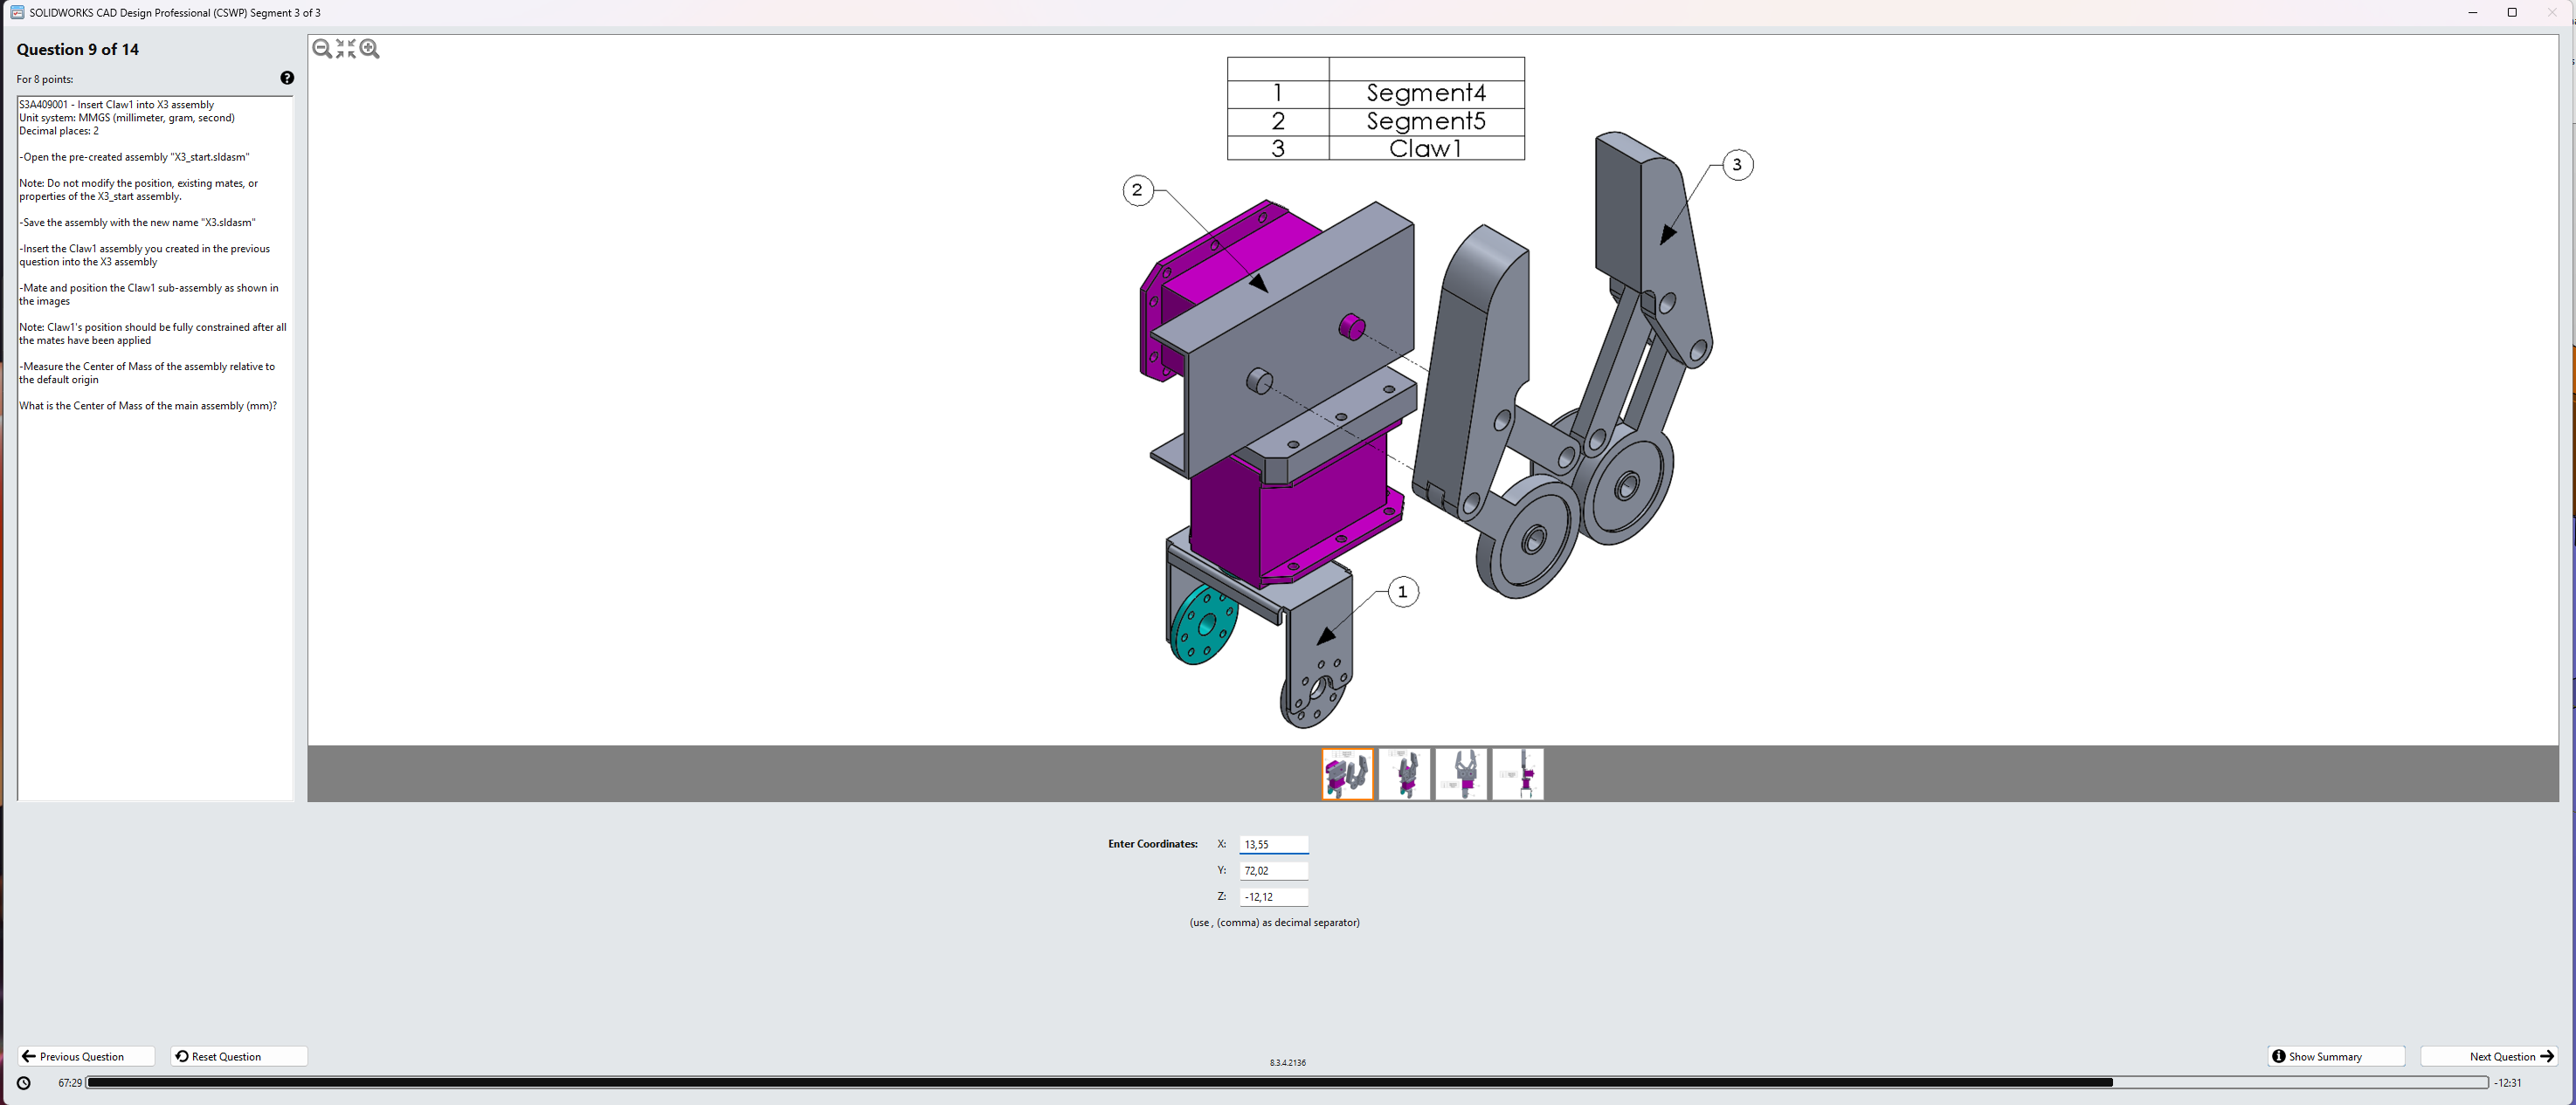Show the third image thumbnail
This screenshot has height=1105, width=2576.
tap(1461, 773)
